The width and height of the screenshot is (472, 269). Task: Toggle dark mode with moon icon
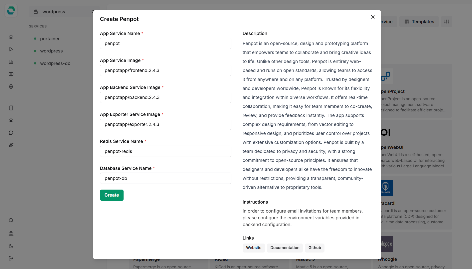click(11, 246)
